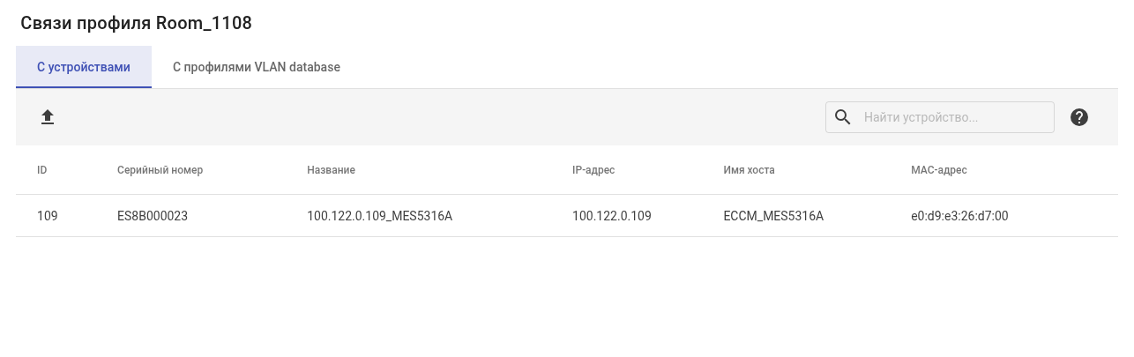Click the 'Название' column header
This screenshot has width=1134, height=357.
331,170
